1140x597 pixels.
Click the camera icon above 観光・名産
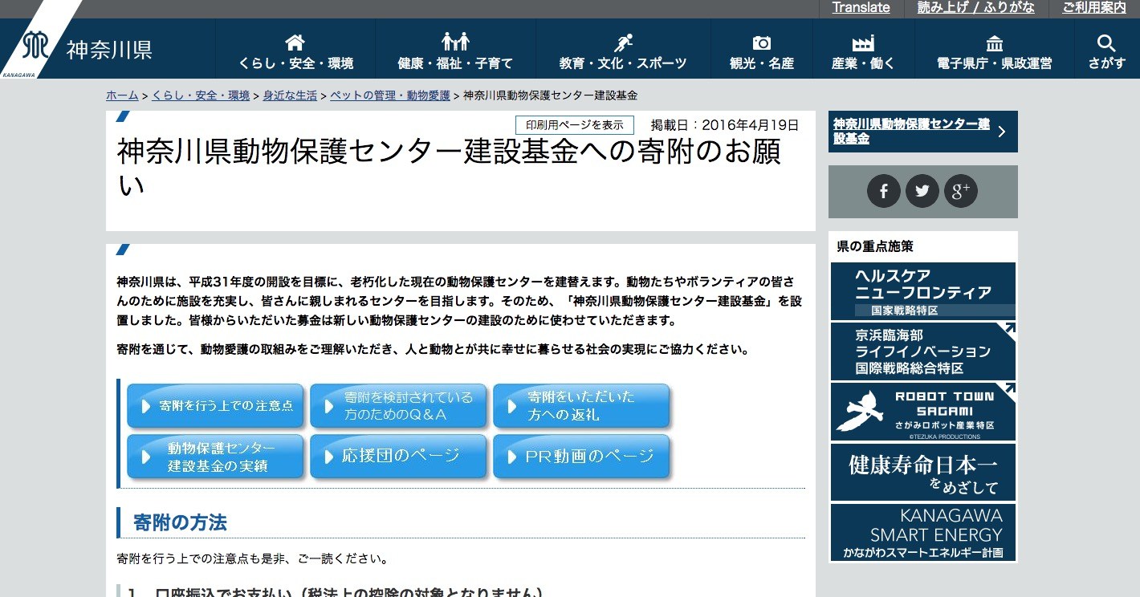[761, 43]
